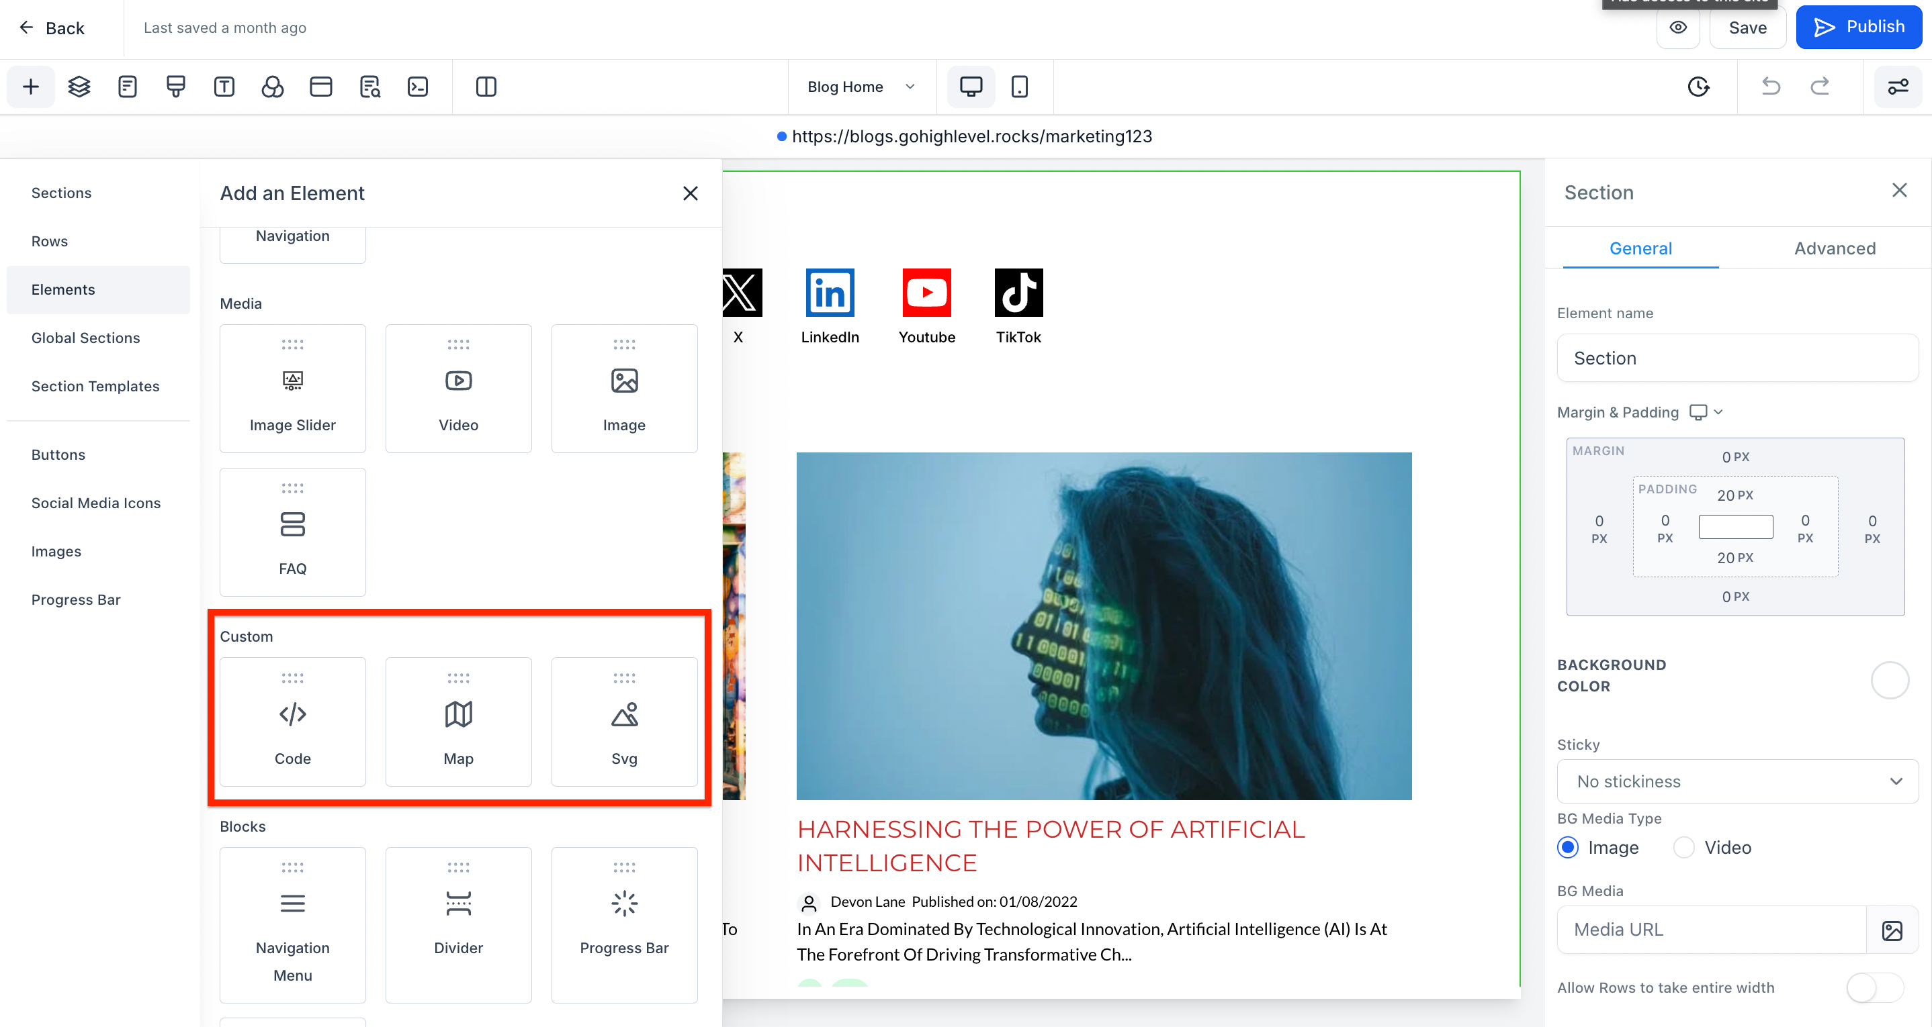Select Image BG media type
The height and width of the screenshot is (1027, 1932).
[1567, 848]
